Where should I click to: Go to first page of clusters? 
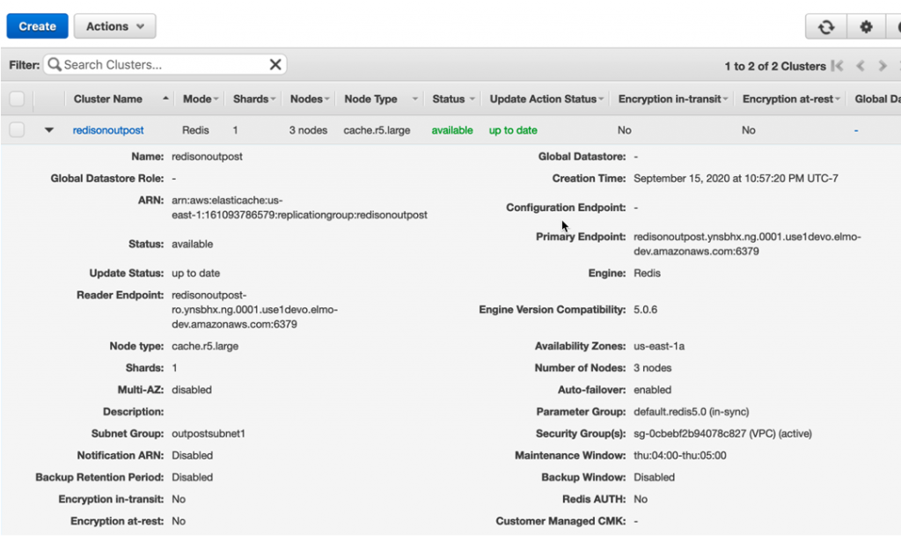pos(838,66)
